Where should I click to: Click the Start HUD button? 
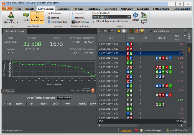78,13
